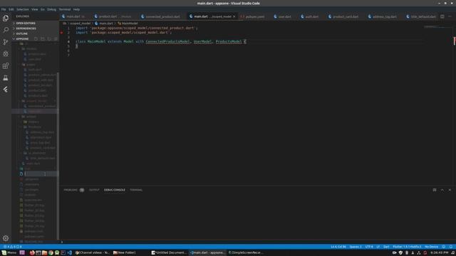Click Refresh Explorer icon in APPSONE header

49,38
